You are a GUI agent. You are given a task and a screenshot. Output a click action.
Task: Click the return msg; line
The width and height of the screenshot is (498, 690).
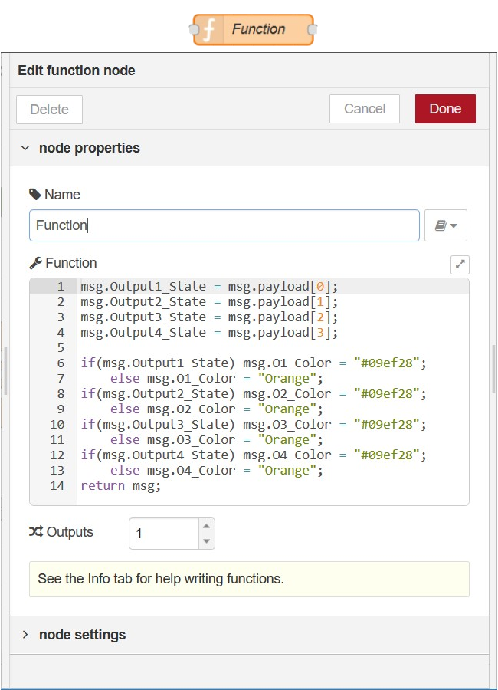[x=120, y=486]
